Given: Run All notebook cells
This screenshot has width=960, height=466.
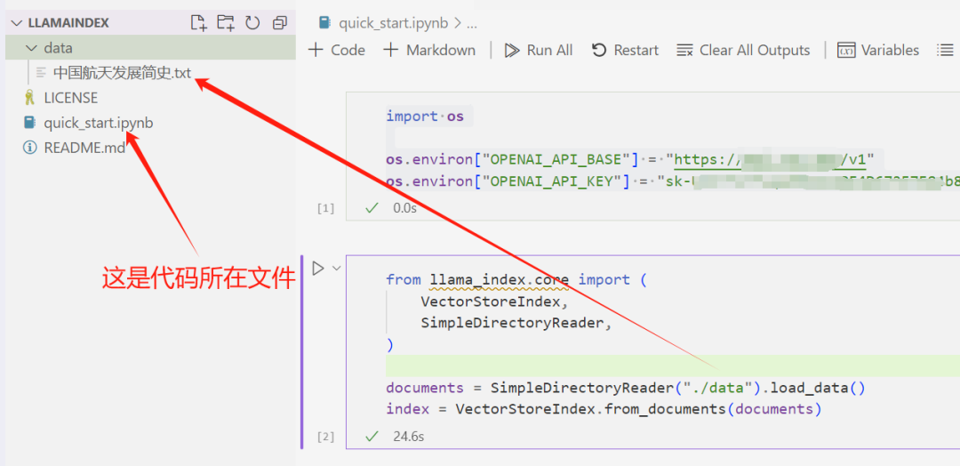Looking at the screenshot, I should [x=538, y=50].
